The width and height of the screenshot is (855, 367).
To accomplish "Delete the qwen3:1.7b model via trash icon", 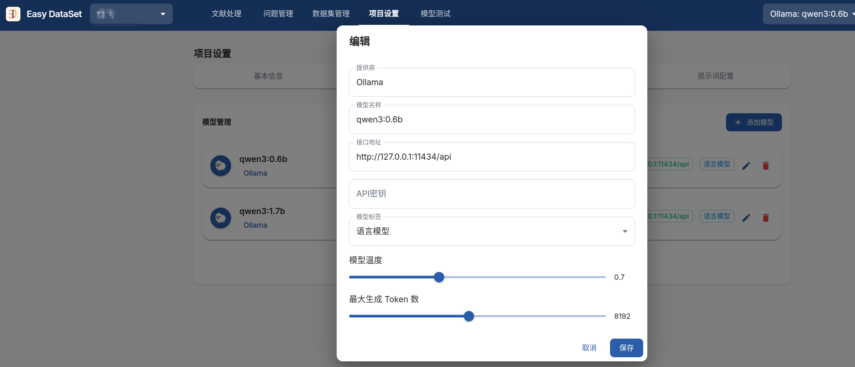I will coord(765,218).
